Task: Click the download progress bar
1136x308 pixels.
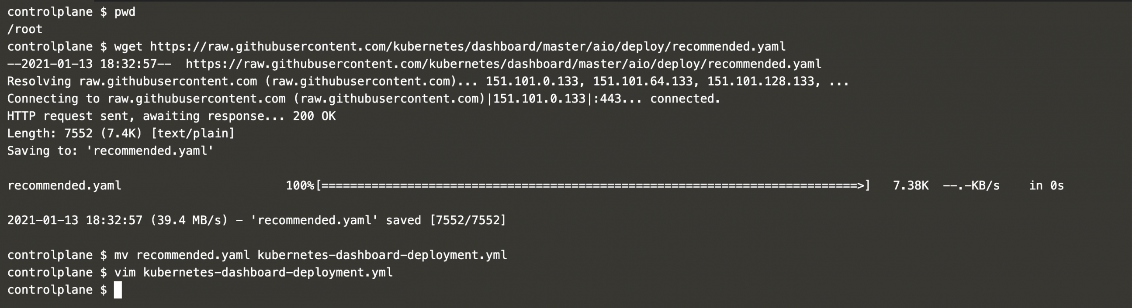Action: 593,185
